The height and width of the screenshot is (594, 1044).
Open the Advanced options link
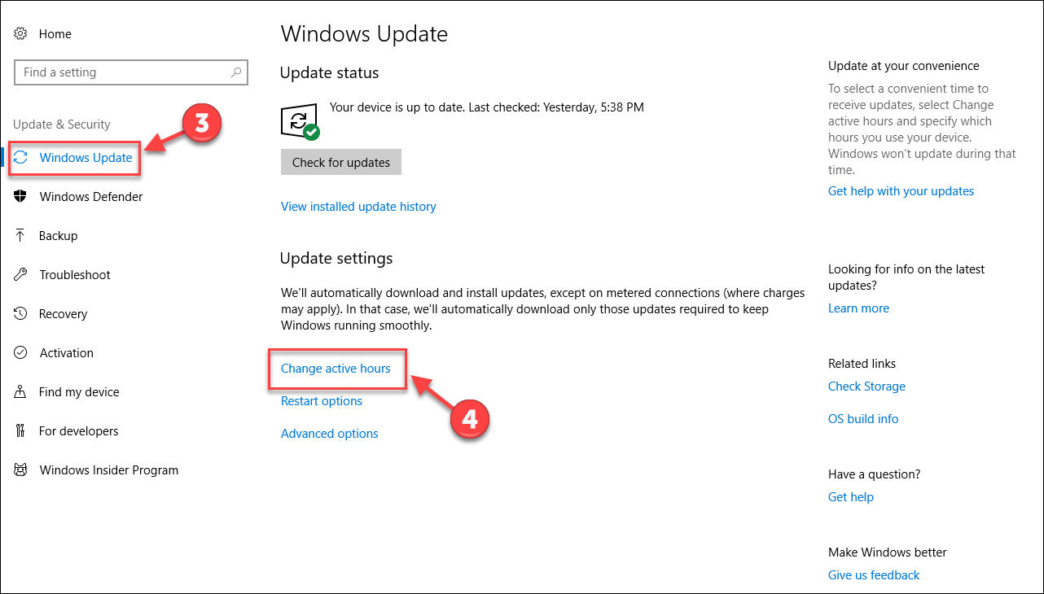click(330, 434)
